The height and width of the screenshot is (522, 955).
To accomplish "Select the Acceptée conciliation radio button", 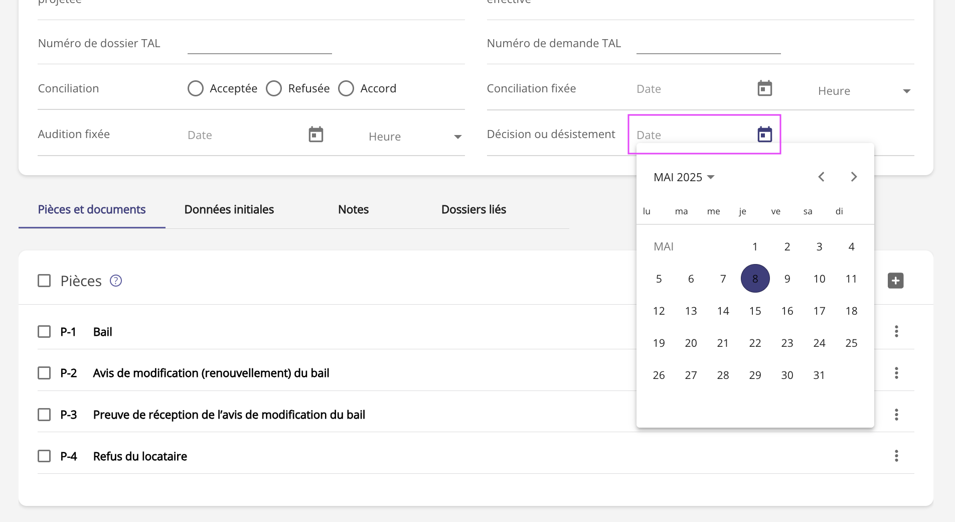I will (x=196, y=89).
